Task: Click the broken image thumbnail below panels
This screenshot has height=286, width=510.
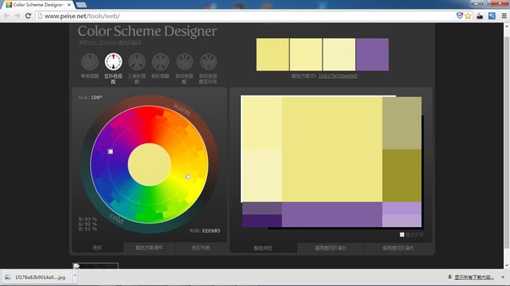Action: pos(95,266)
